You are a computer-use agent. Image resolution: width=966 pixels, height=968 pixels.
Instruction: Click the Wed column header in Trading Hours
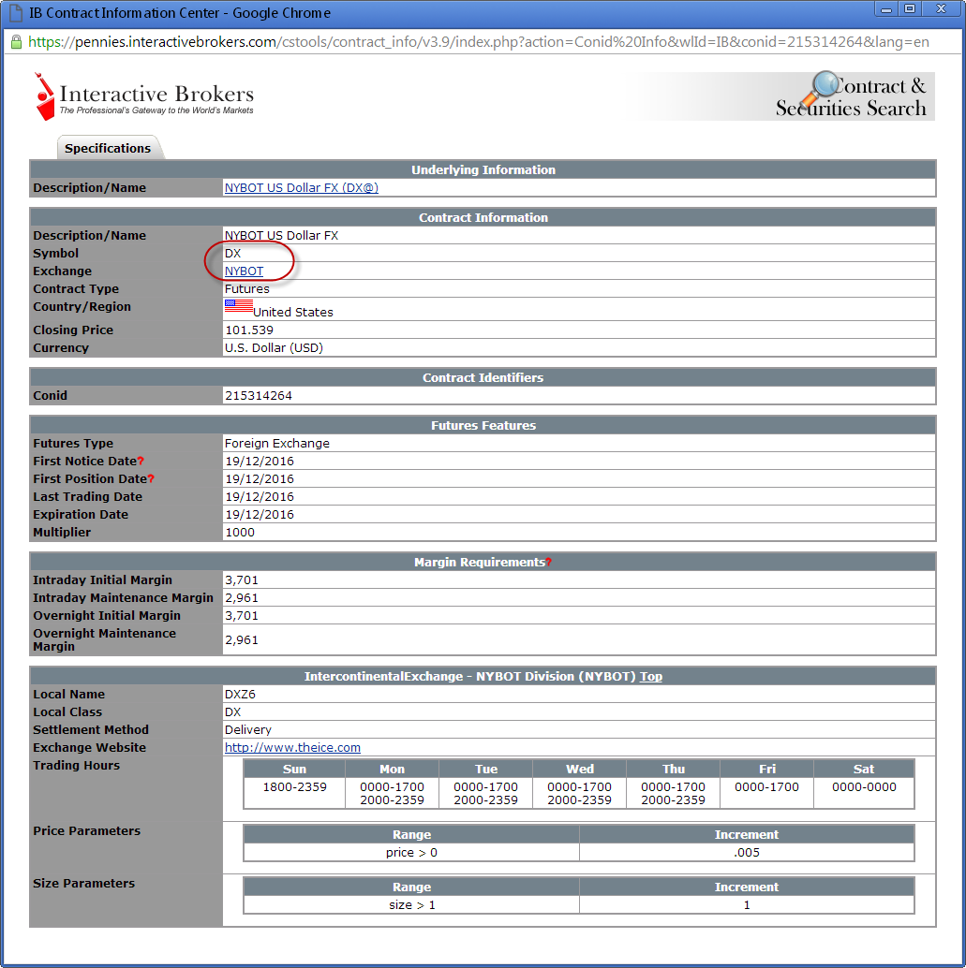[x=580, y=770]
